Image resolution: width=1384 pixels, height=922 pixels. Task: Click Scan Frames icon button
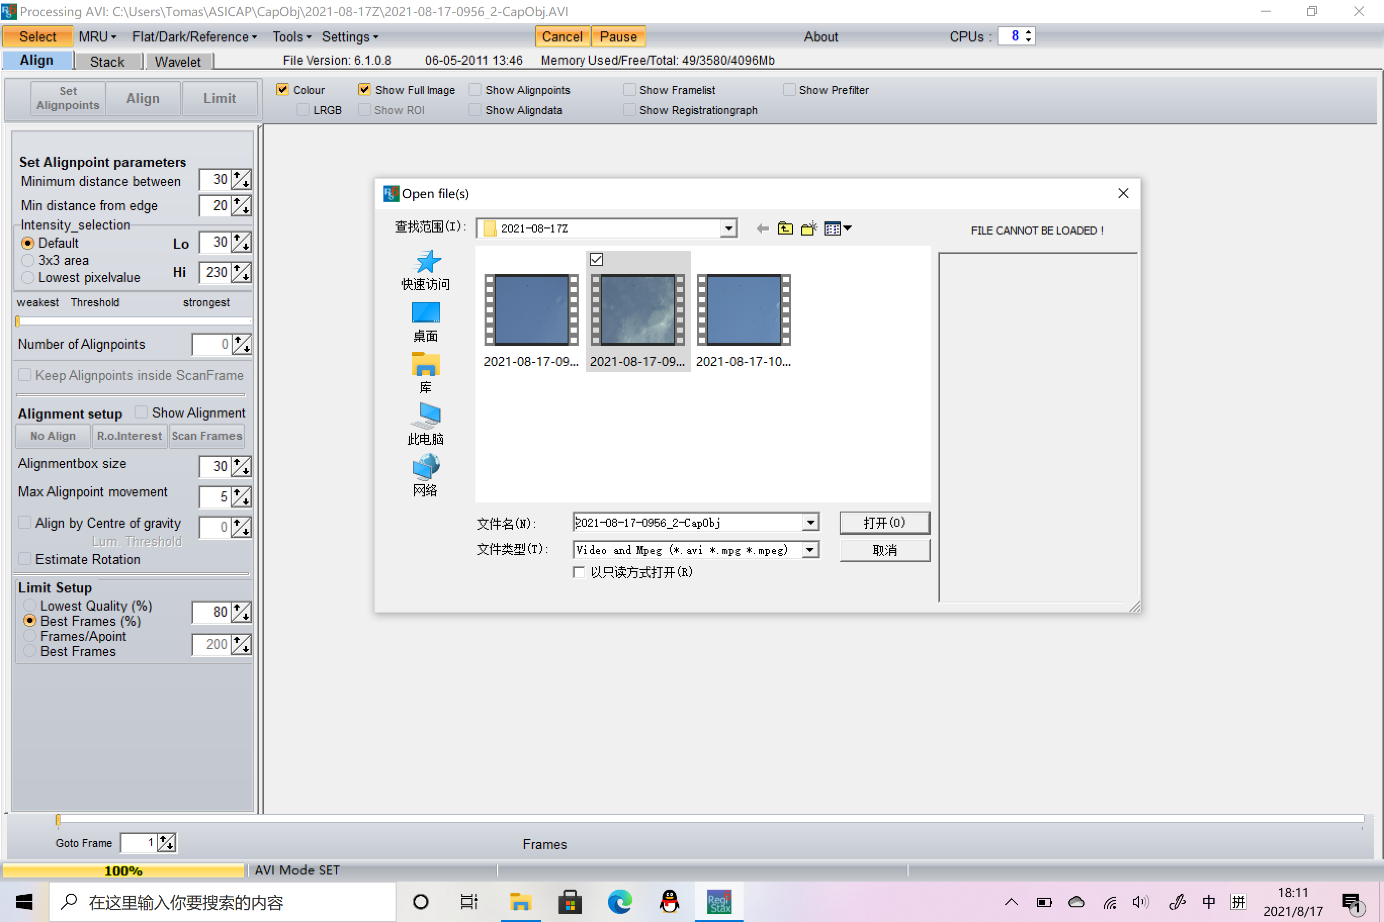[206, 435]
